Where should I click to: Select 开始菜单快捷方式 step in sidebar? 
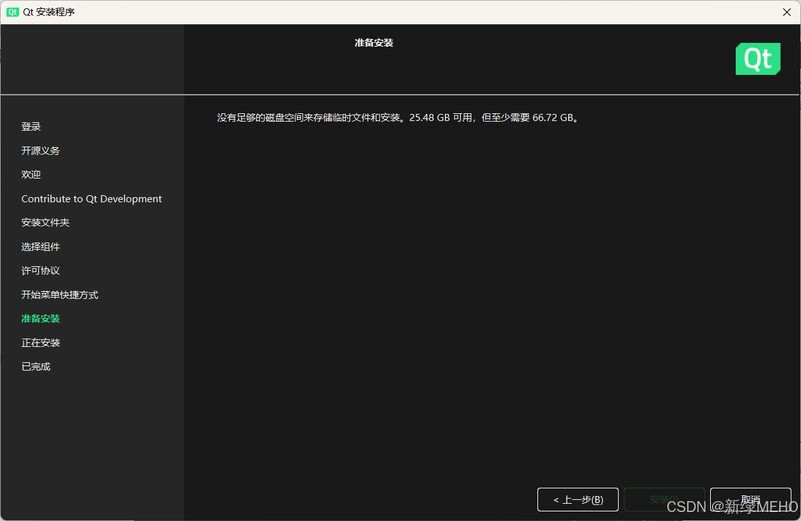point(59,294)
